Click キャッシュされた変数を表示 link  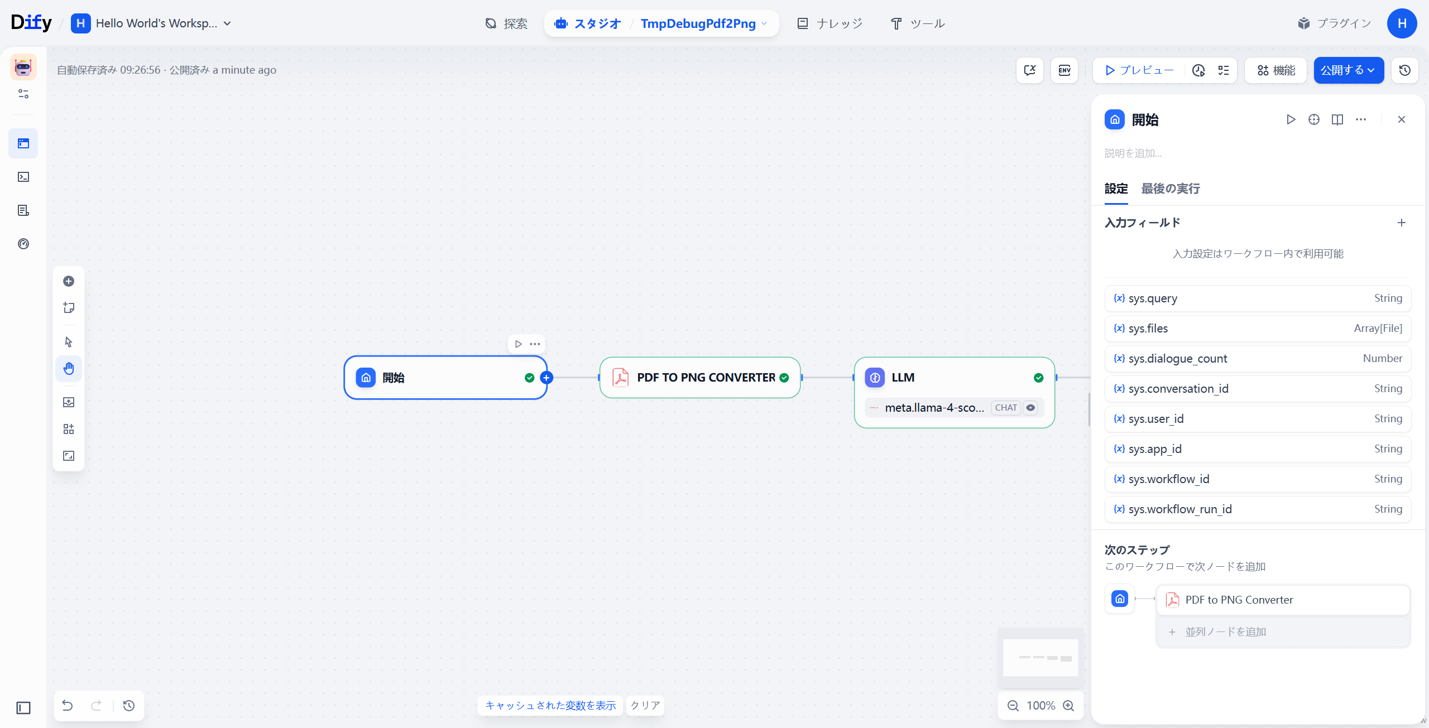pos(550,706)
